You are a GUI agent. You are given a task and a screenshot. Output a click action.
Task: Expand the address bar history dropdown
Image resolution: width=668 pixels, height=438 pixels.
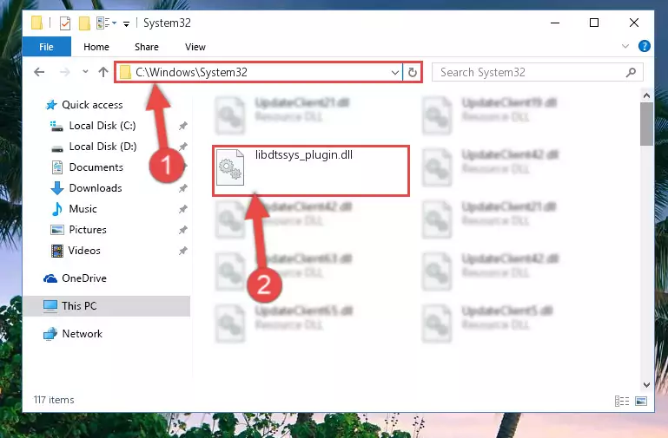tap(395, 72)
